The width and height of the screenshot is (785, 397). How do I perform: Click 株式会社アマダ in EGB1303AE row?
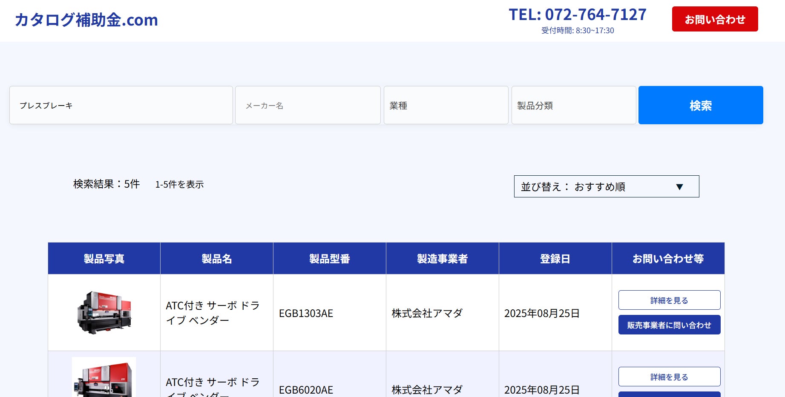427,313
